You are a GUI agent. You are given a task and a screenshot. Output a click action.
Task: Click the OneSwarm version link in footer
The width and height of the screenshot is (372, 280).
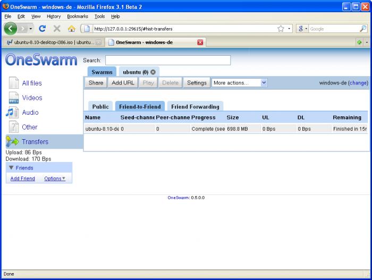coord(178,198)
